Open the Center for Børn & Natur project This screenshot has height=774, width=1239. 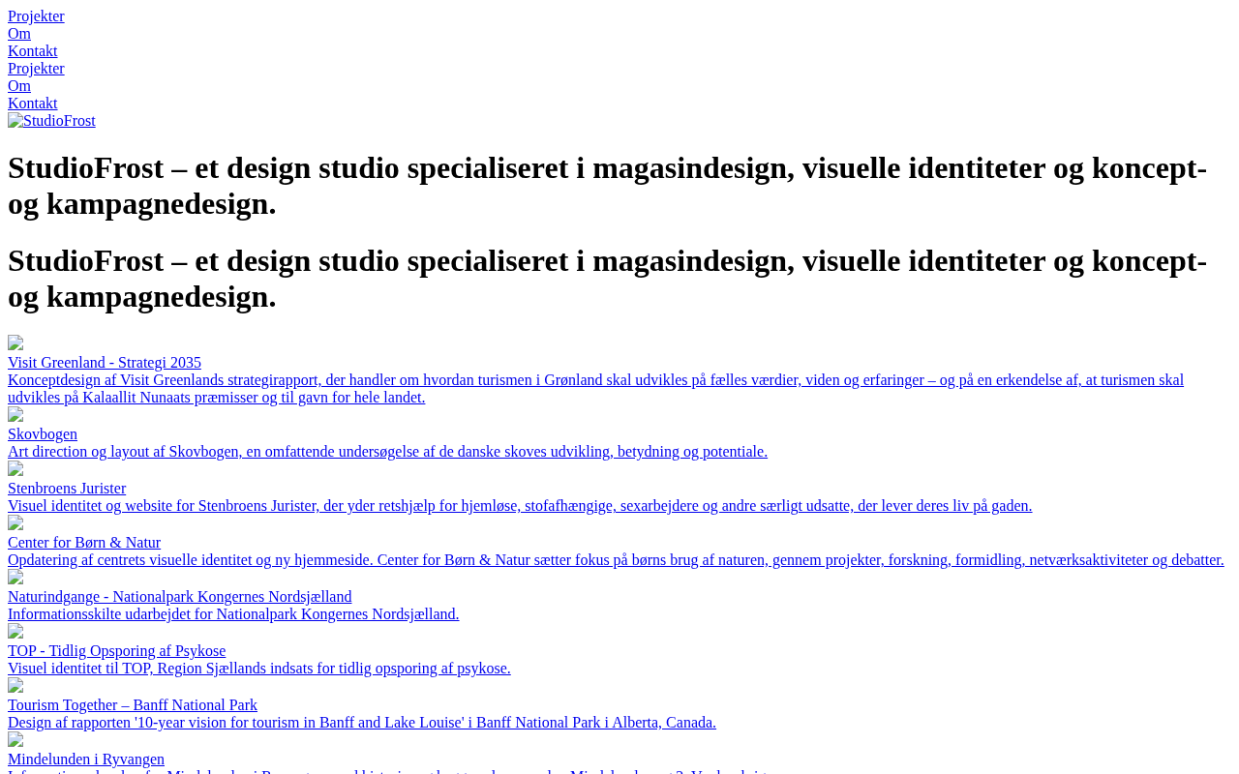(84, 543)
